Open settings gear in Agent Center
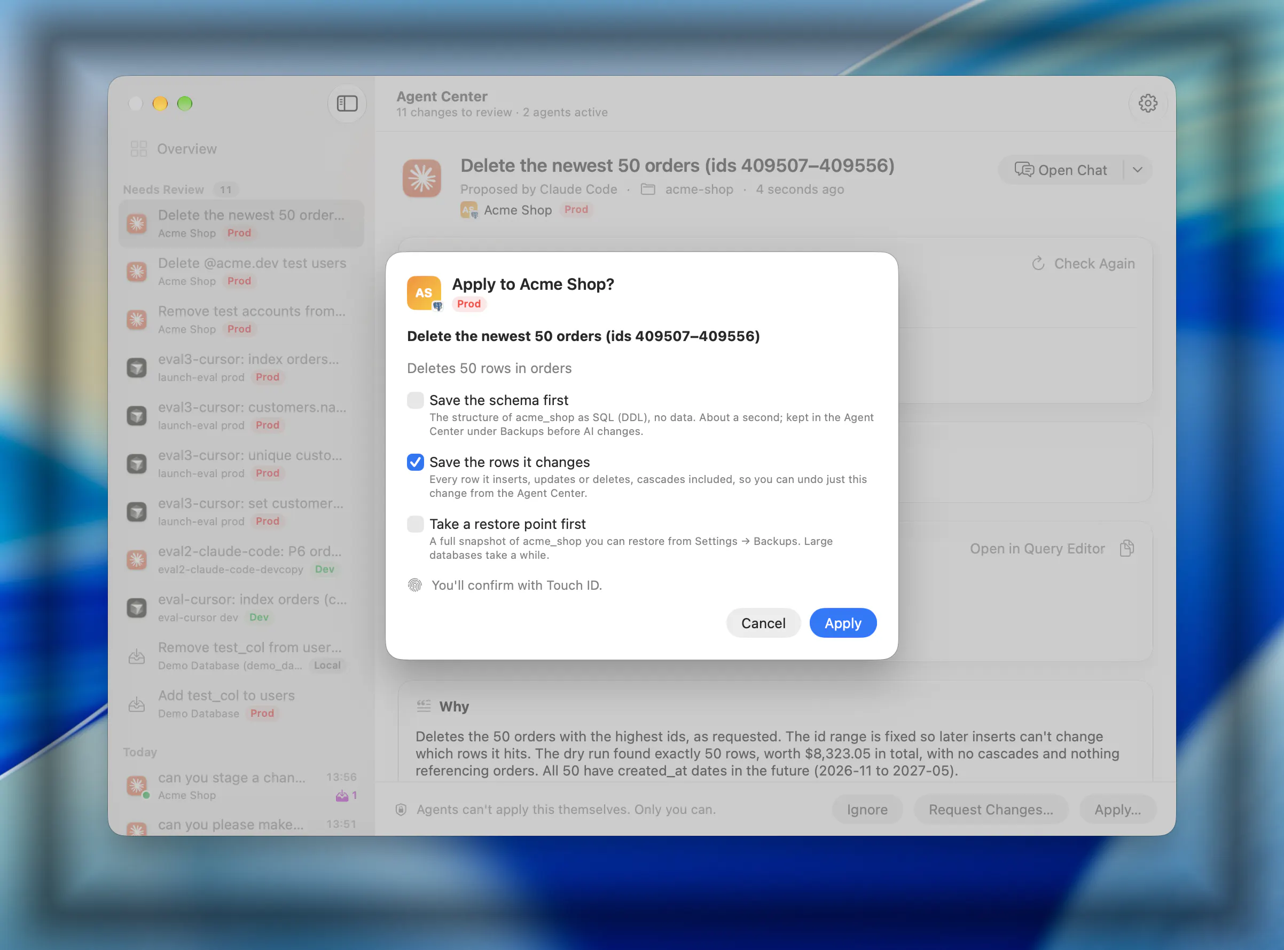The image size is (1284, 950). 1148,104
